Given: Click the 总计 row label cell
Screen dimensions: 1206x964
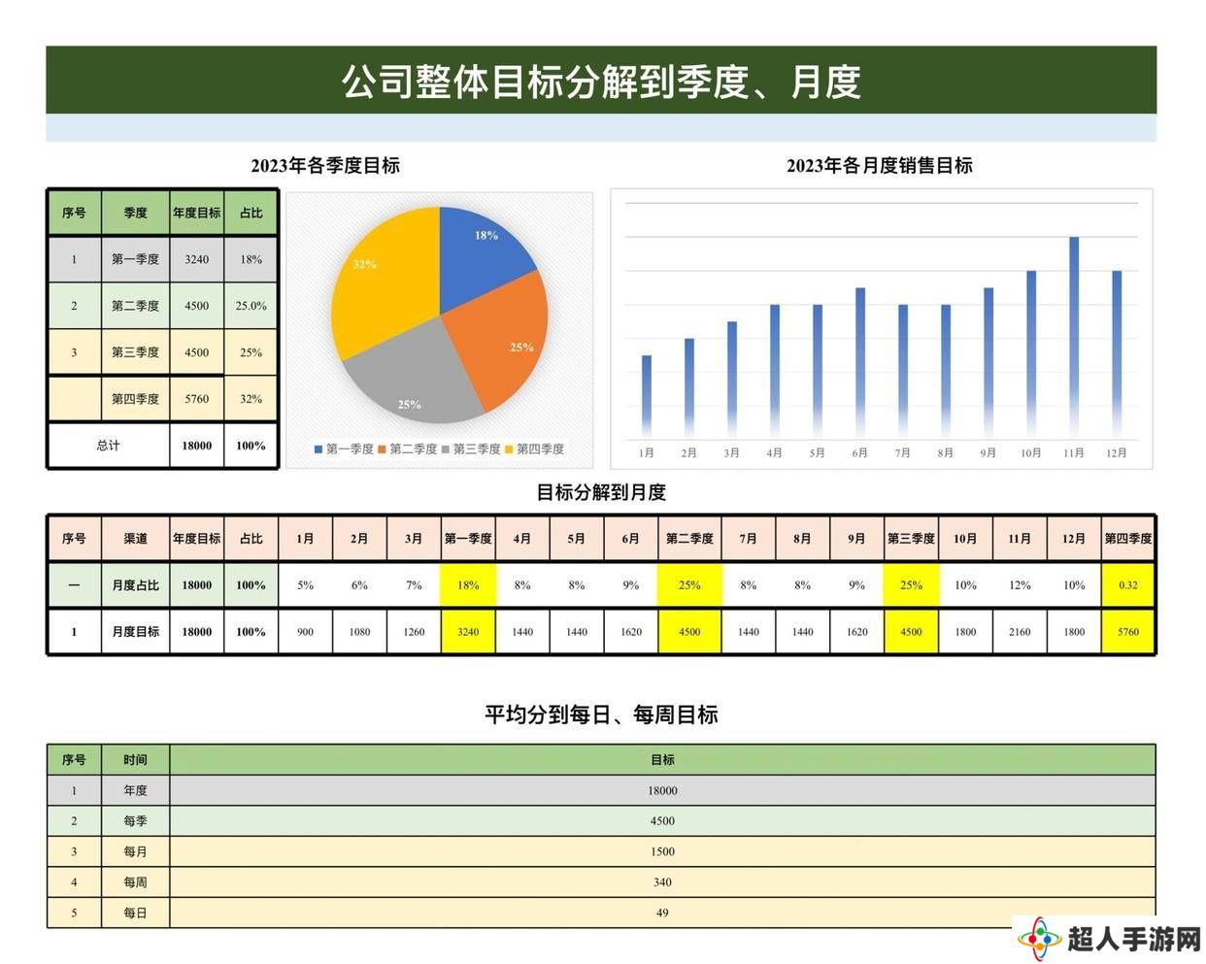Looking at the screenshot, I should click(x=109, y=446).
